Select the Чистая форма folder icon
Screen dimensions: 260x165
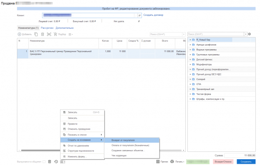(x=193, y=94)
